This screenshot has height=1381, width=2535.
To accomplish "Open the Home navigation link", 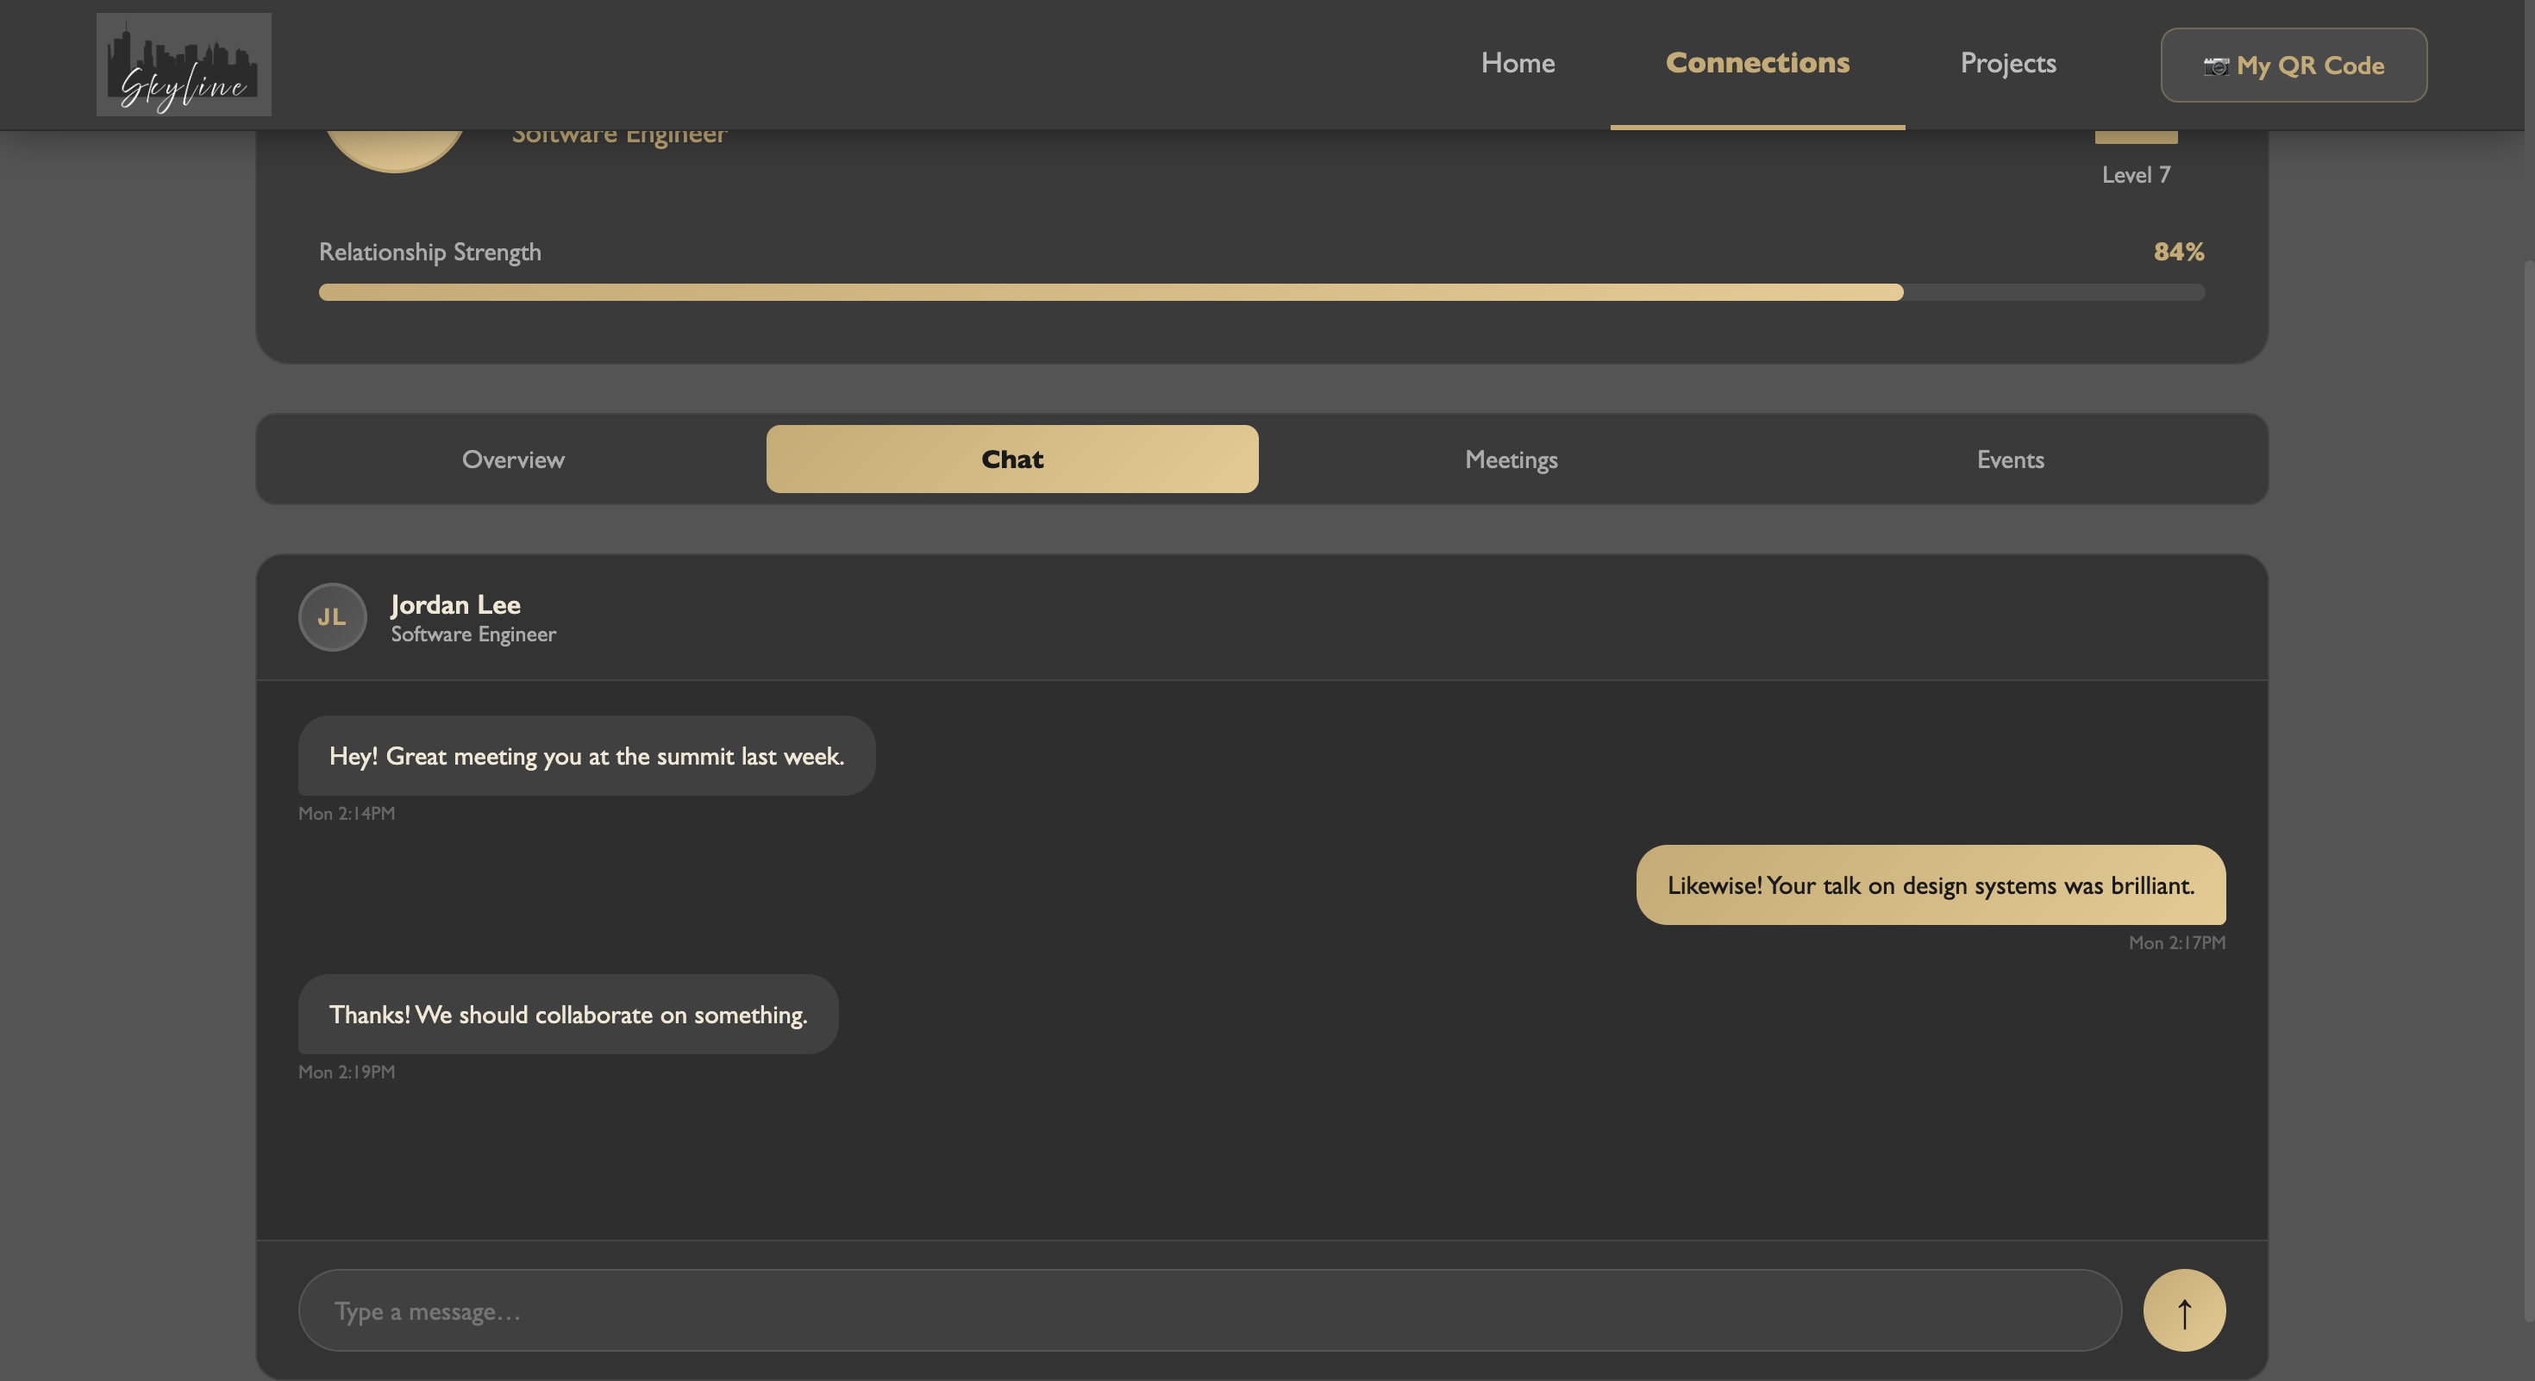I will click(x=1518, y=63).
